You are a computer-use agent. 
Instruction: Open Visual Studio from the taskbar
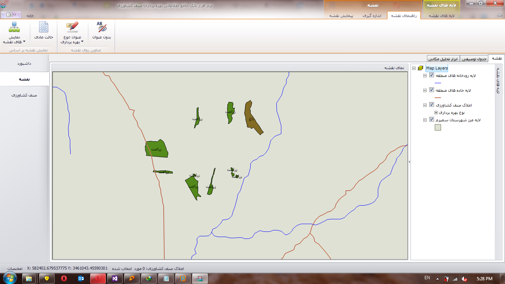pos(115,278)
